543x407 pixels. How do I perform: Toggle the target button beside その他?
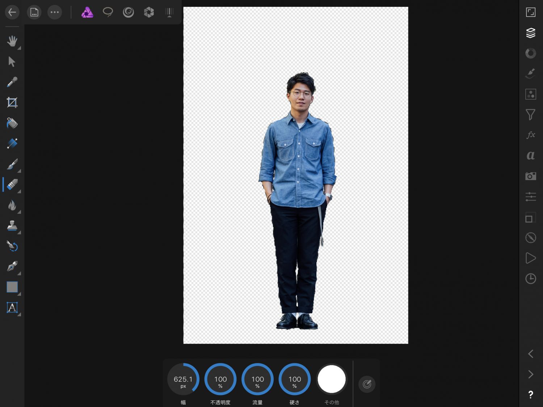[367, 384]
